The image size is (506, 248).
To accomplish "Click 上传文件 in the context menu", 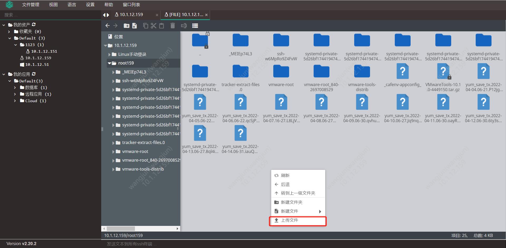I will (x=289, y=220).
